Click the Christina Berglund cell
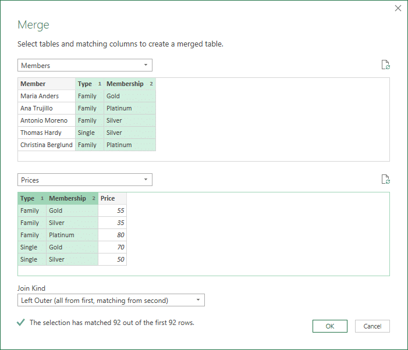408x350 pixels. [47, 145]
